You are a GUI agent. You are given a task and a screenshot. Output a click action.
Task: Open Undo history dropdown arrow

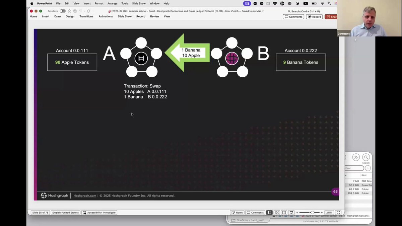[x=84, y=11]
